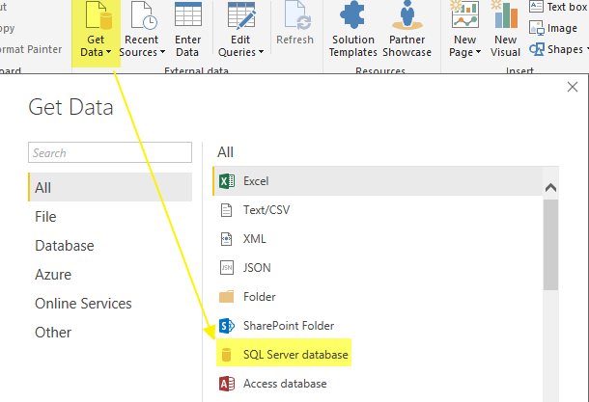Viewport: 589px width, 402px height.
Task: Pick the XML data source
Action: [x=378, y=239]
